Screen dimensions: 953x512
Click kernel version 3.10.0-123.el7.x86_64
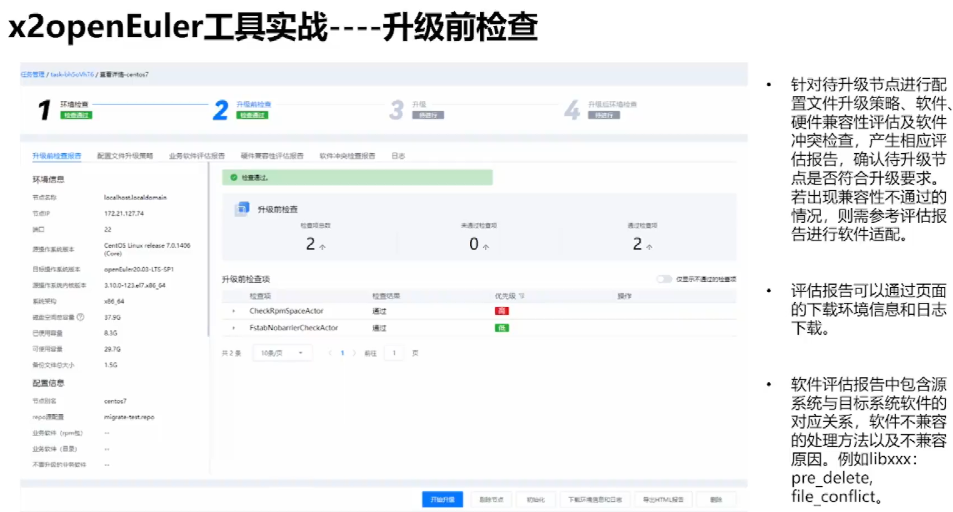point(134,285)
